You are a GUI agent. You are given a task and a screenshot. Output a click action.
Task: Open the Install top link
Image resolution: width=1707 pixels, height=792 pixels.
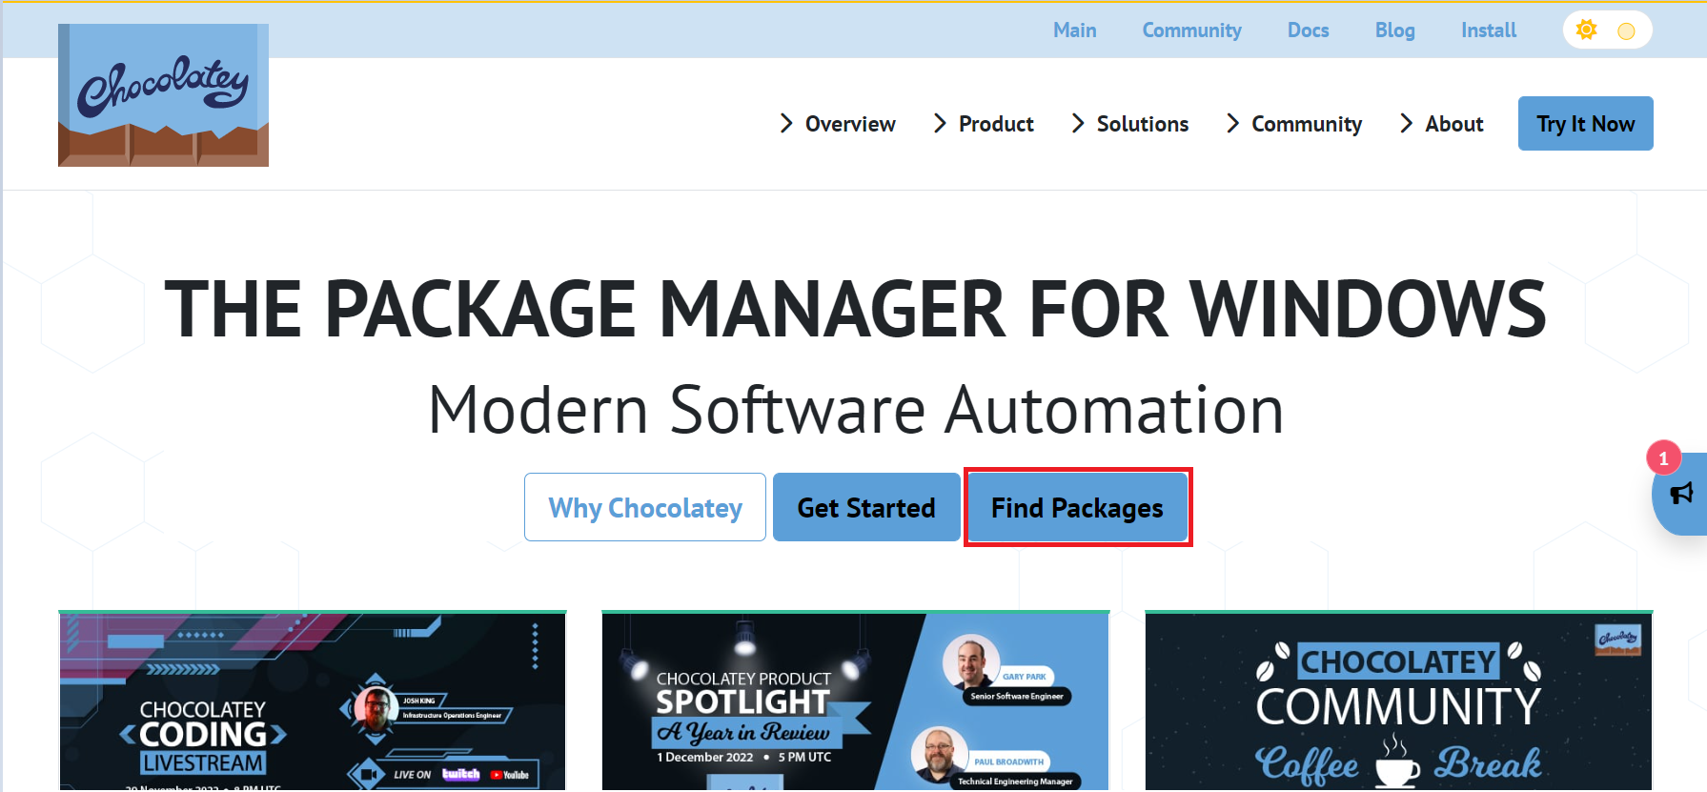pos(1488,30)
